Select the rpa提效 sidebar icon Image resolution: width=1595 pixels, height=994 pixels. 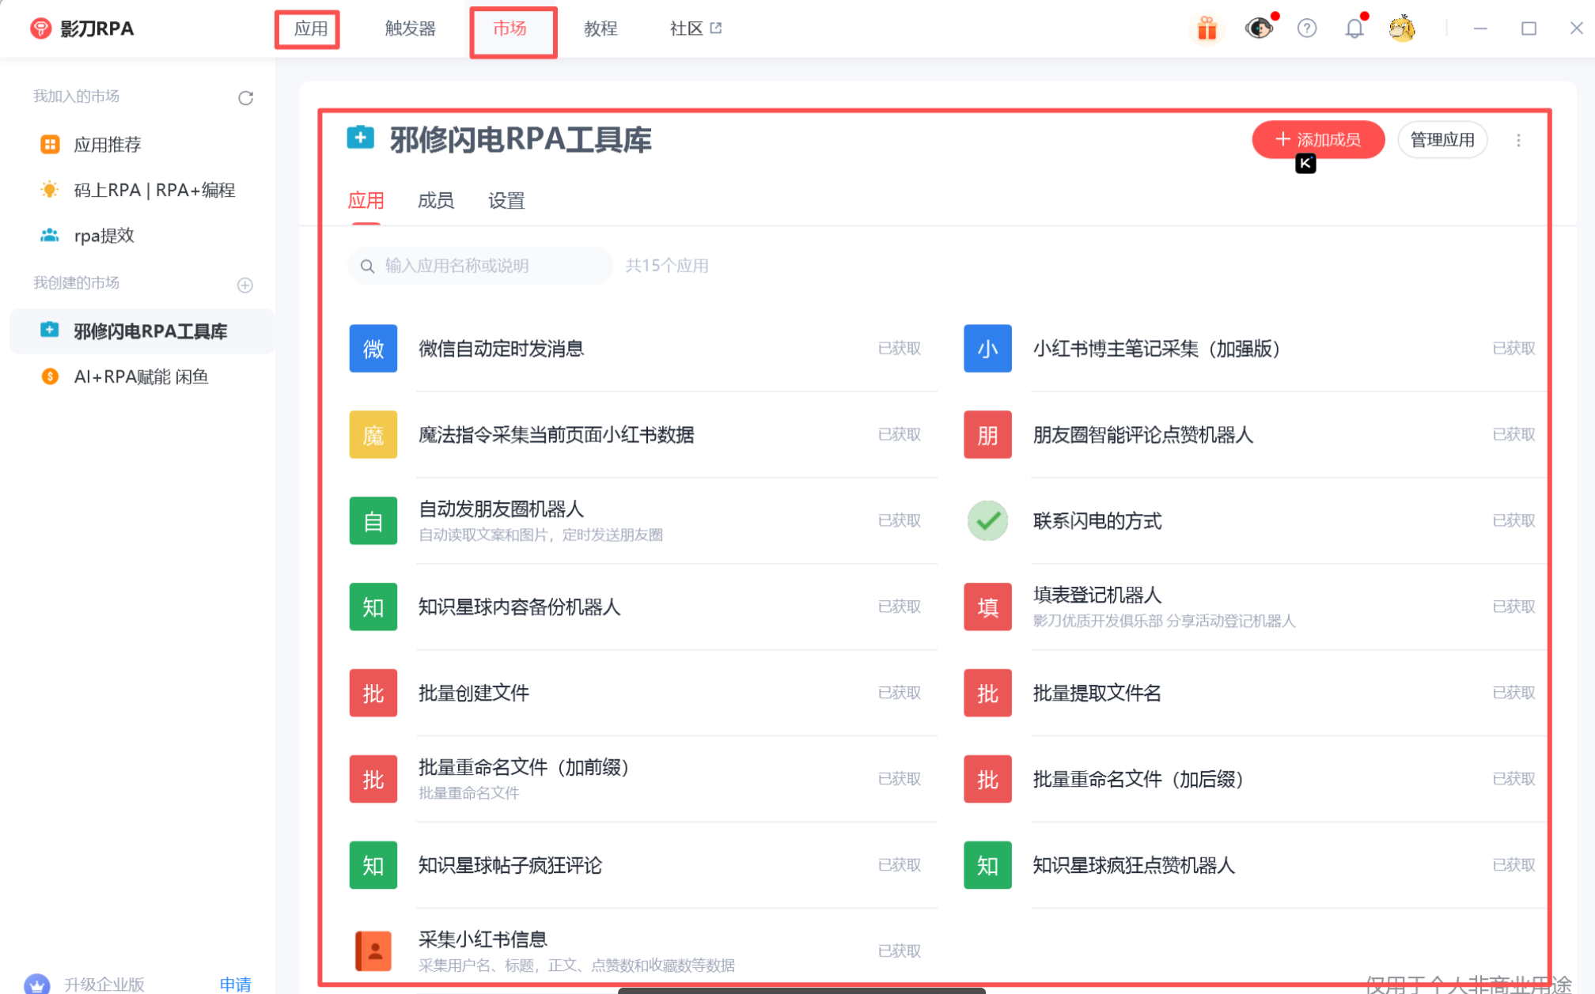49,235
